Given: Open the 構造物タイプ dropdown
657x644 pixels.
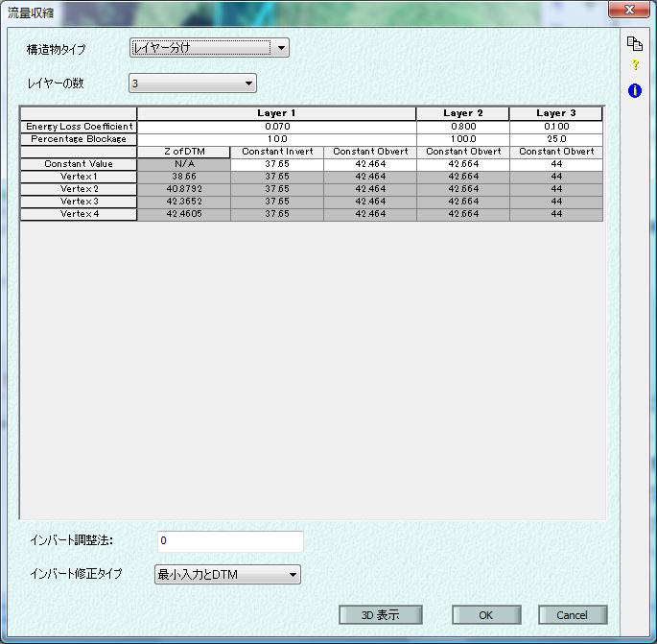Looking at the screenshot, I should [x=209, y=48].
